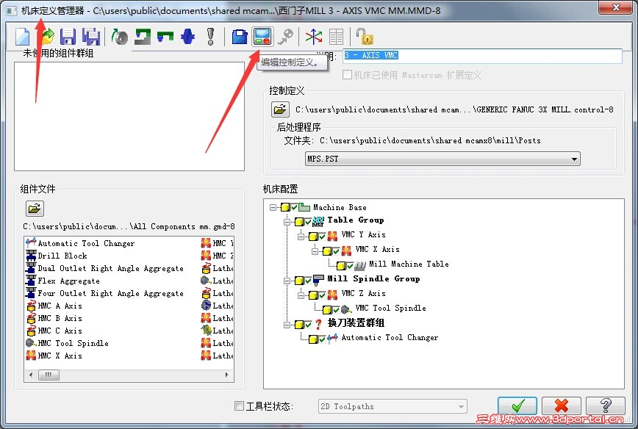Select Flex Aggregate in component list

tap(62, 281)
